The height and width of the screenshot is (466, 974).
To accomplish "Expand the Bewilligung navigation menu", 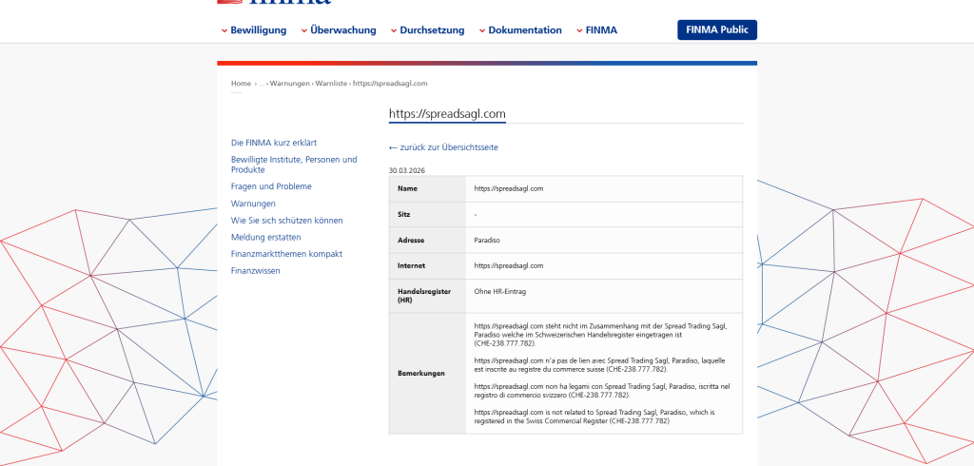I will point(253,29).
